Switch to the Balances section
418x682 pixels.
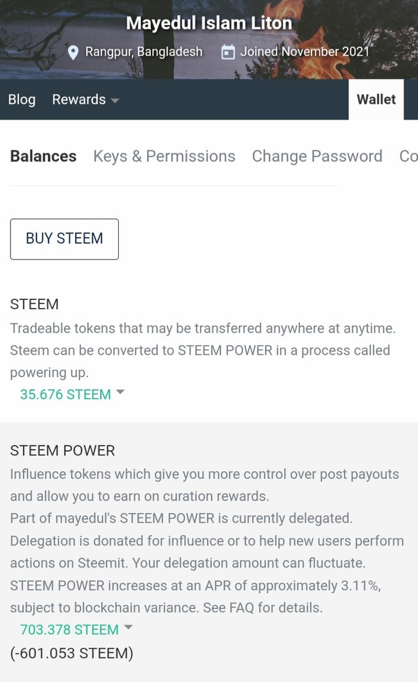pos(43,156)
